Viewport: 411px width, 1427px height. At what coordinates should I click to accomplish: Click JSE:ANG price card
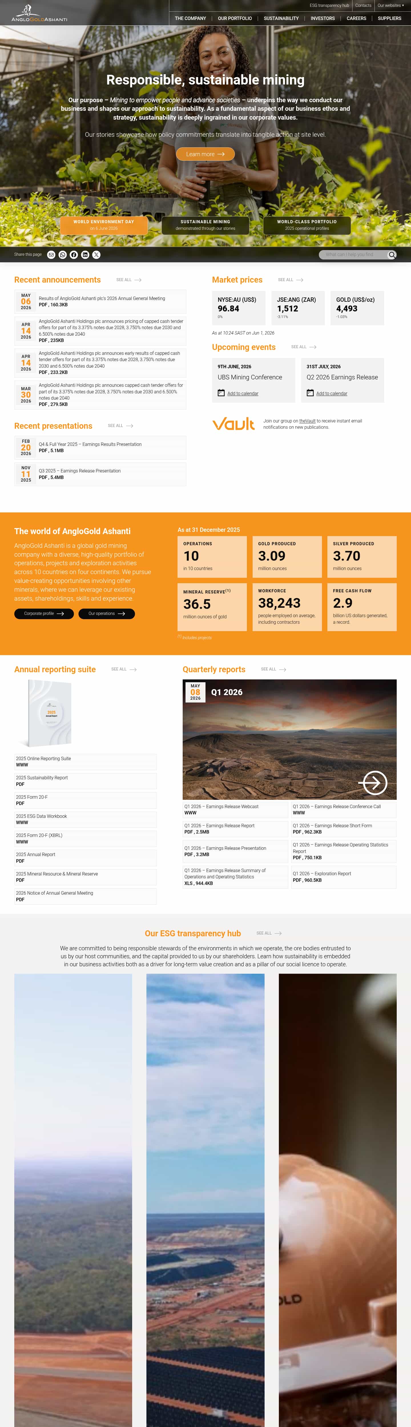pos(298,308)
